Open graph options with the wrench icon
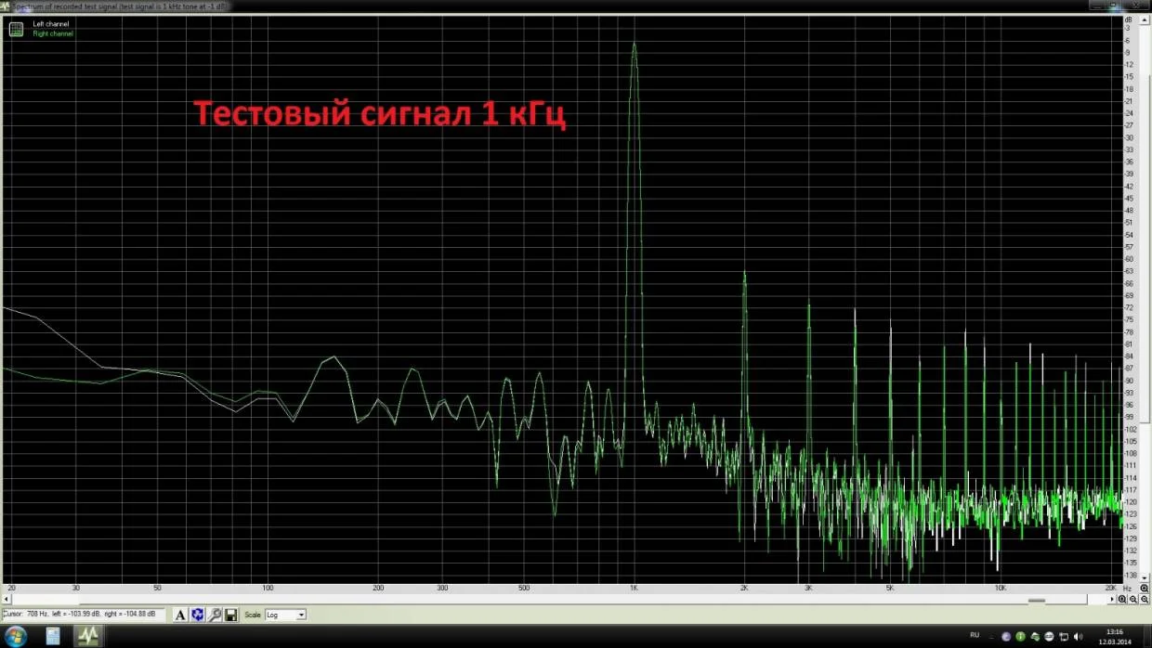 click(215, 615)
